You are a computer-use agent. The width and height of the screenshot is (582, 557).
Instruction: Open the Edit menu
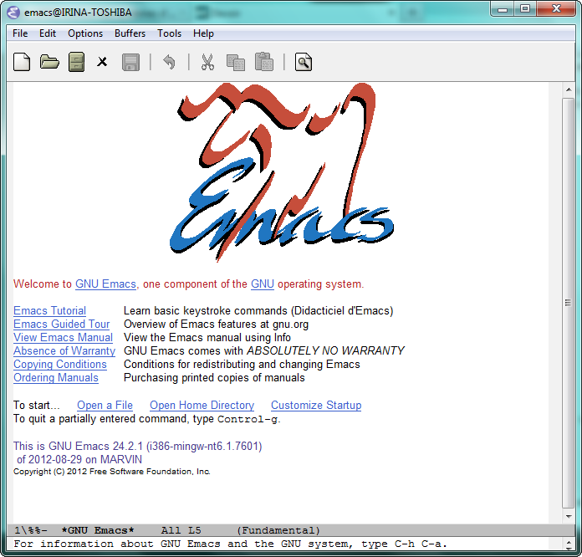(48, 33)
